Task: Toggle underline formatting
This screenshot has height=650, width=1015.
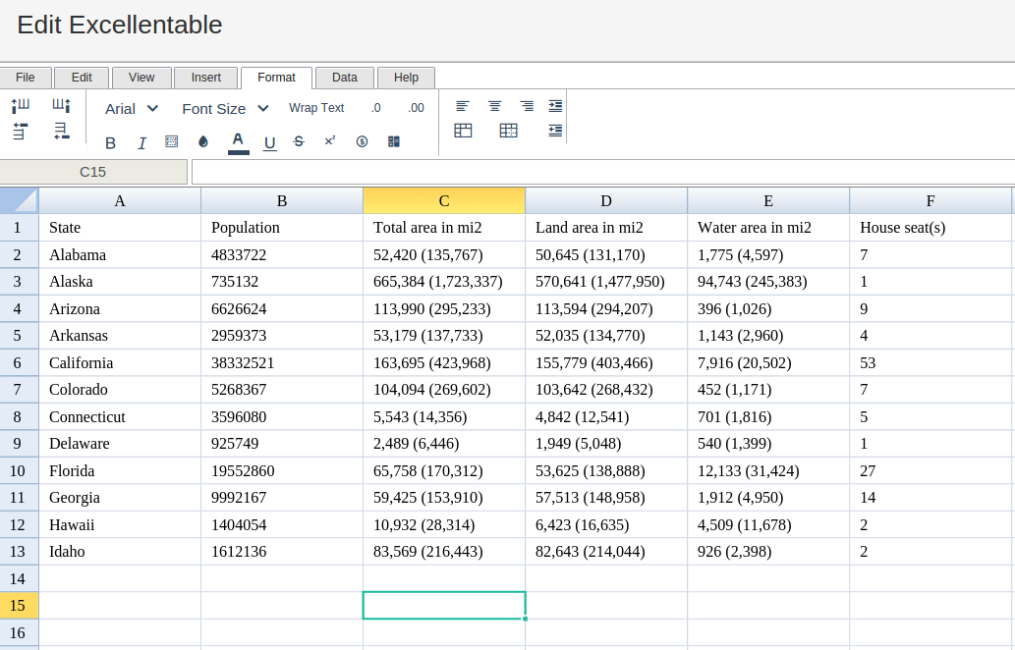Action: tap(269, 143)
